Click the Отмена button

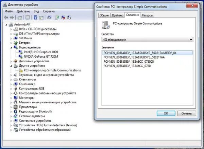(x=187, y=113)
